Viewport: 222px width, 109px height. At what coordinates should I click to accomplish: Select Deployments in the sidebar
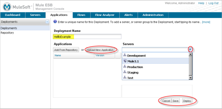(25, 28)
